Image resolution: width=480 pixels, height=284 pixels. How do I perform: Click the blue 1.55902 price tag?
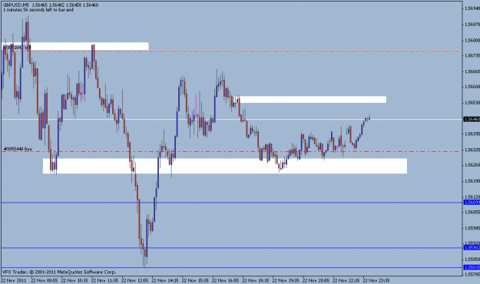click(x=472, y=248)
